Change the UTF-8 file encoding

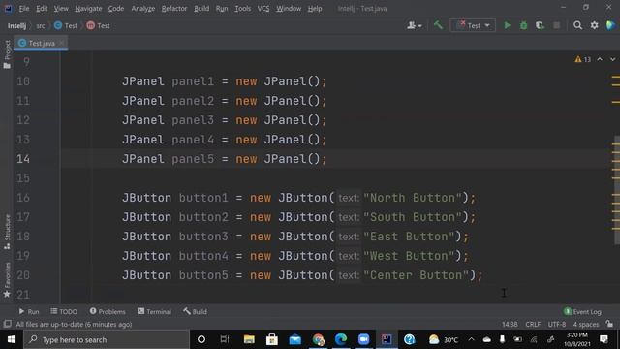point(557,324)
